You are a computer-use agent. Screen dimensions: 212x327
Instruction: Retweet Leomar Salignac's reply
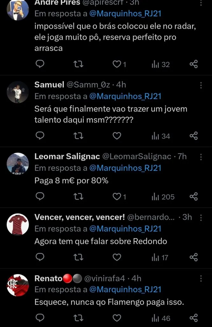tap(78, 196)
